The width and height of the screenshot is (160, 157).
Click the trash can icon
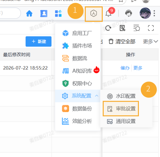111,41
